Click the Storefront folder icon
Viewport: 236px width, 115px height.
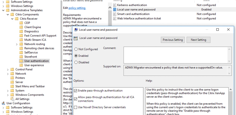[21, 57]
